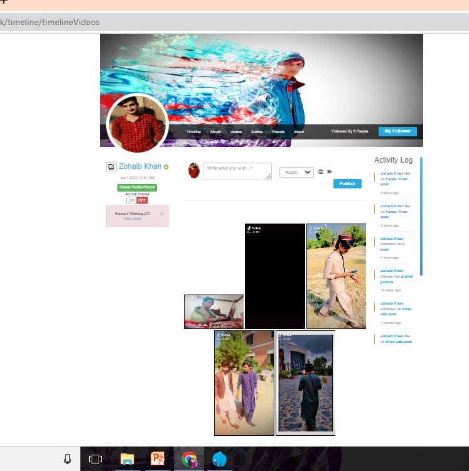Click the View Detail link in the warning
Image resolution: width=469 pixels, height=471 pixels.
click(132, 219)
